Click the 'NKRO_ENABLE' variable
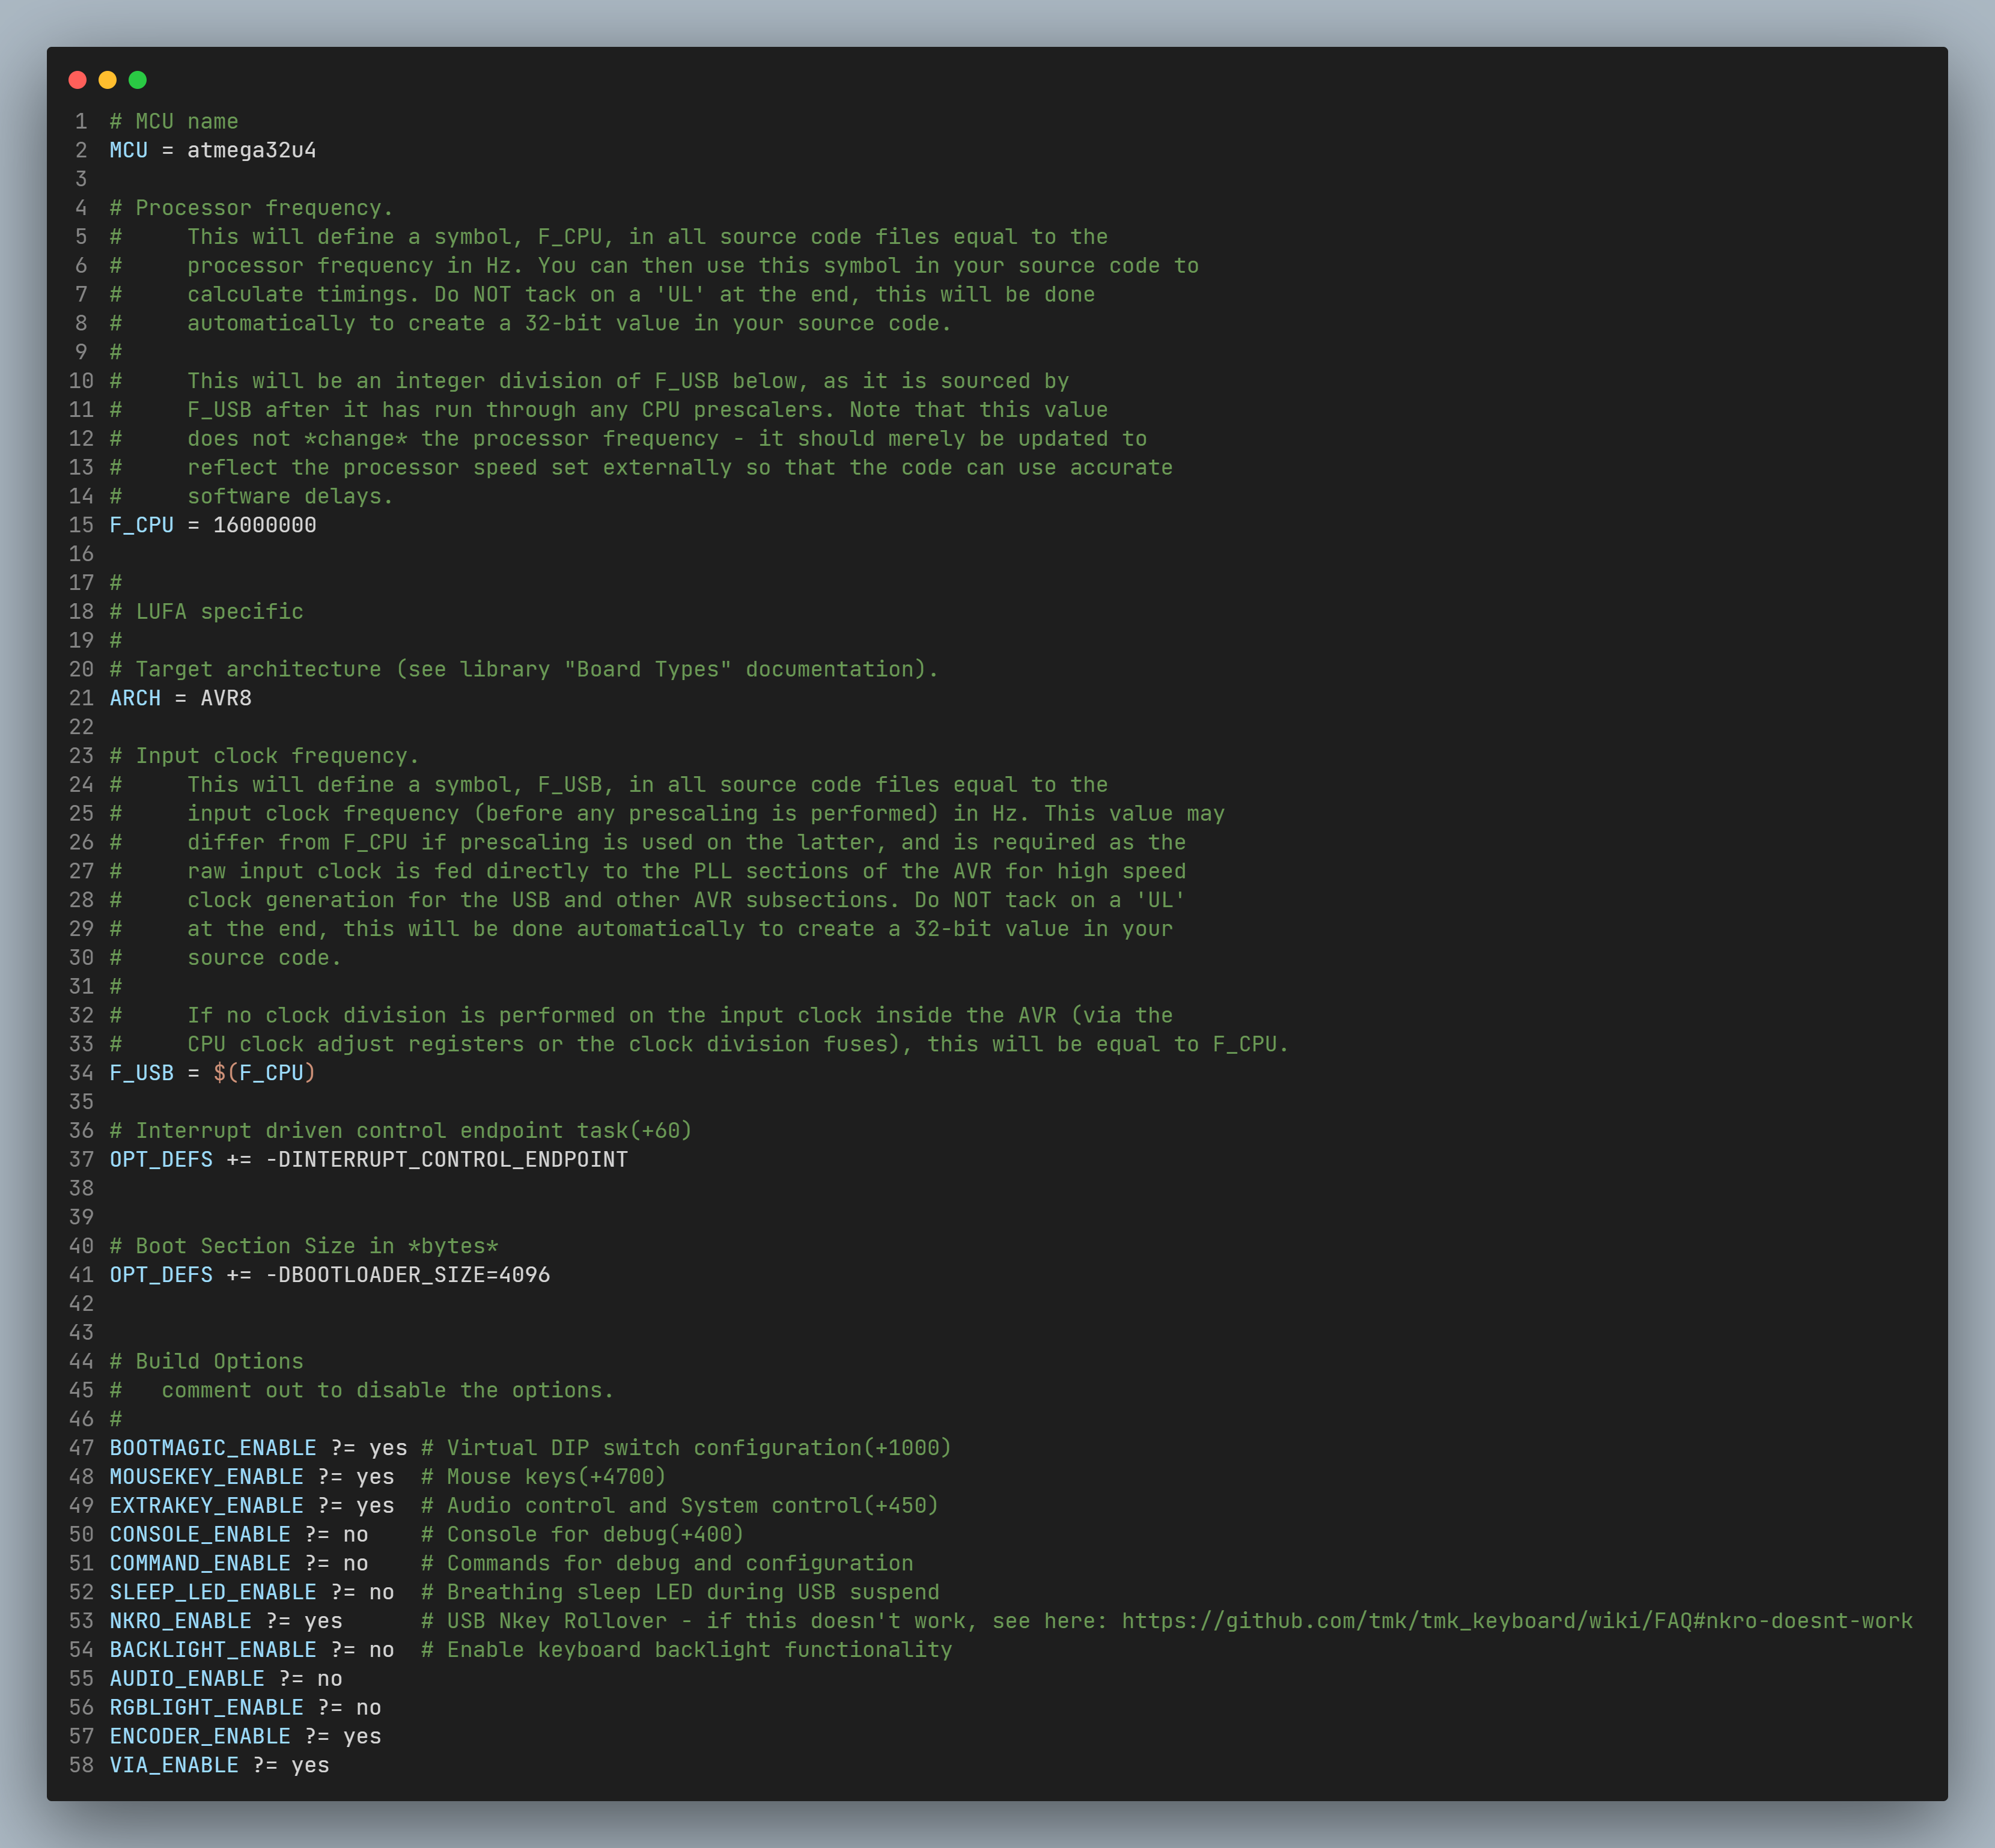Screen dimensions: 1995x1848 pyautogui.click(x=181, y=1621)
